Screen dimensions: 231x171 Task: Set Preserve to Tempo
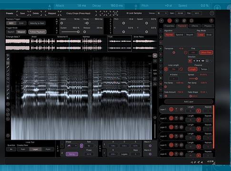(204, 69)
